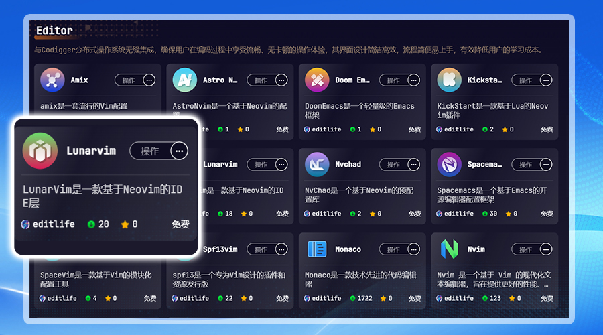Click the "Amix" card title
Viewport: 603px width, 335px height.
click(79, 80)
